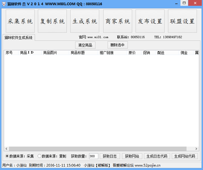Image resolution: width=203 pixels, height=170 pixels.
Task: Click the cat app icon in title bar
Action: (x=4, y=4)
